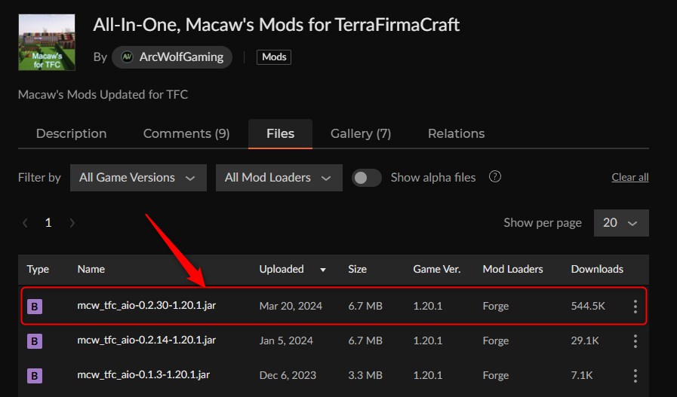Click the help icon beside Show alpha files

[x=495, y=177]
